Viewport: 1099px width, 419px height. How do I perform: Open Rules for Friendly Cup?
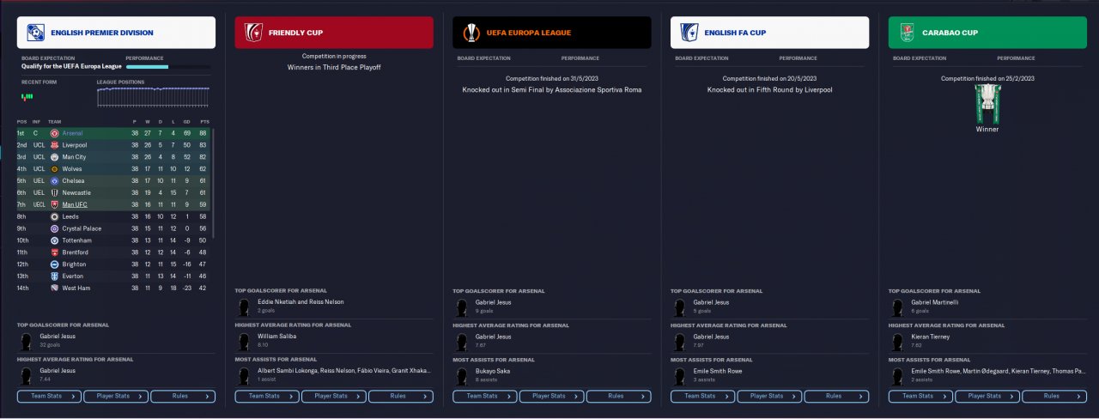(x=401, y=396)
